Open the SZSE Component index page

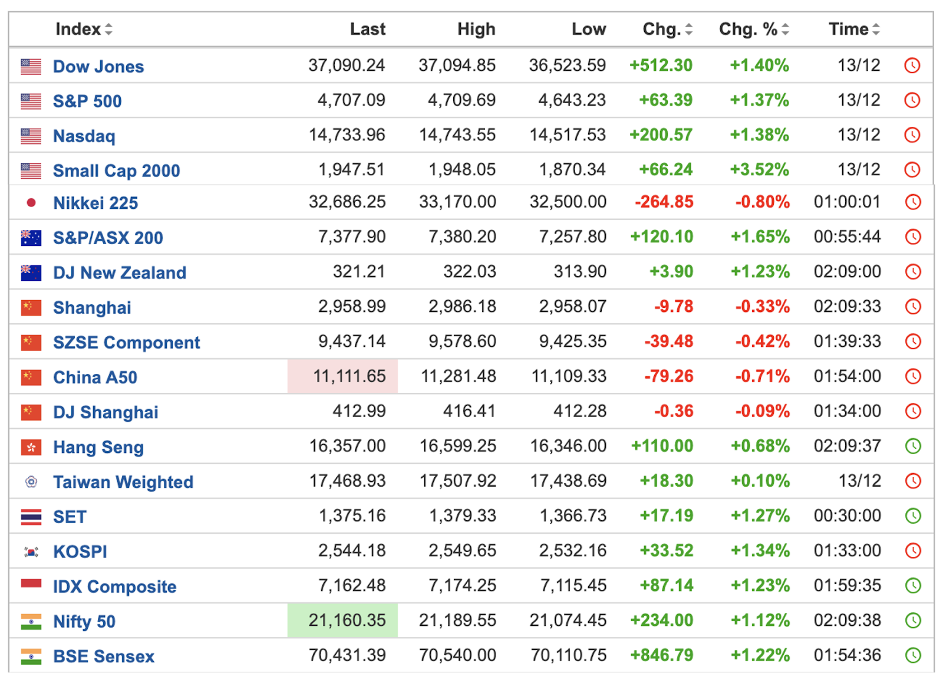click(x=126, y=343)
